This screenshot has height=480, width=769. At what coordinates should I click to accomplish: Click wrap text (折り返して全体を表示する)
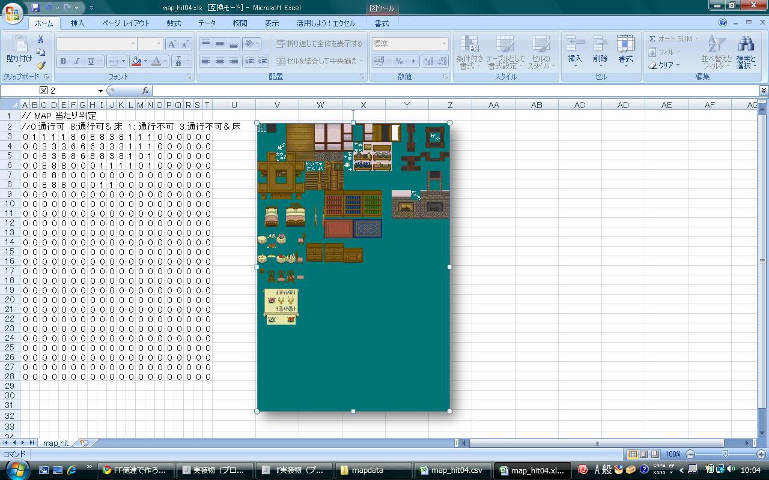tap(320, 44)
